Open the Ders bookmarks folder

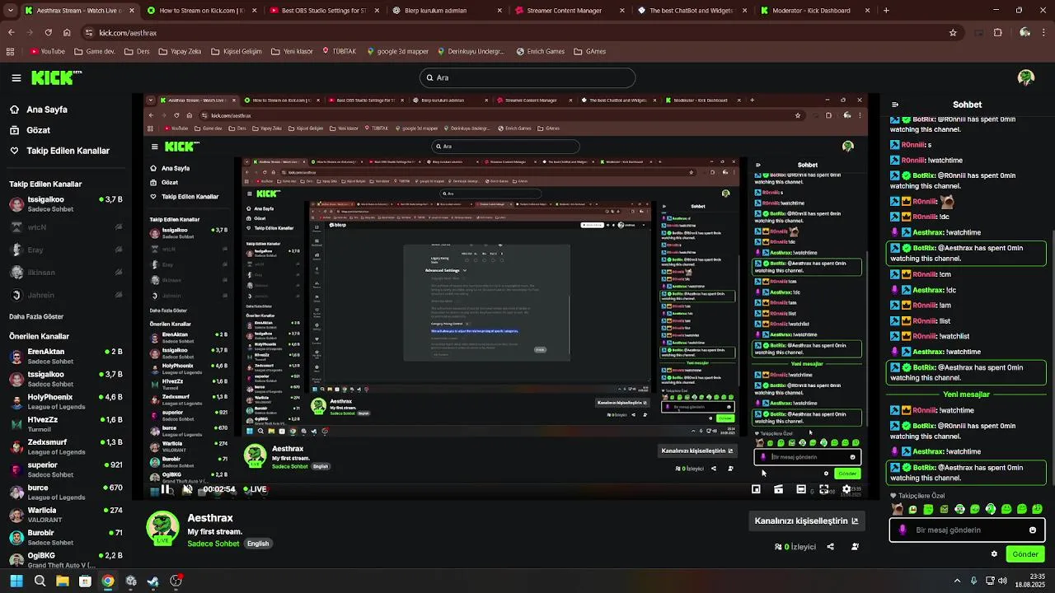click(137, 51)
